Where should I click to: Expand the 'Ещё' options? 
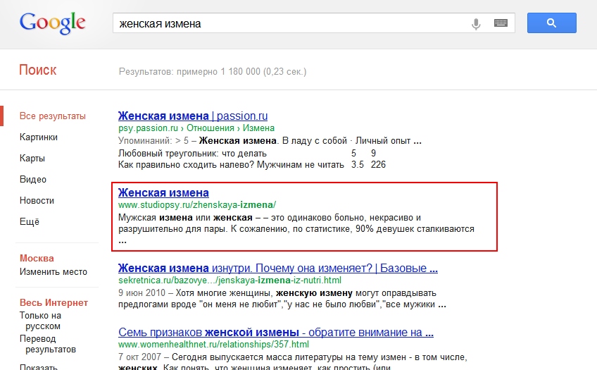pos(30,221)
